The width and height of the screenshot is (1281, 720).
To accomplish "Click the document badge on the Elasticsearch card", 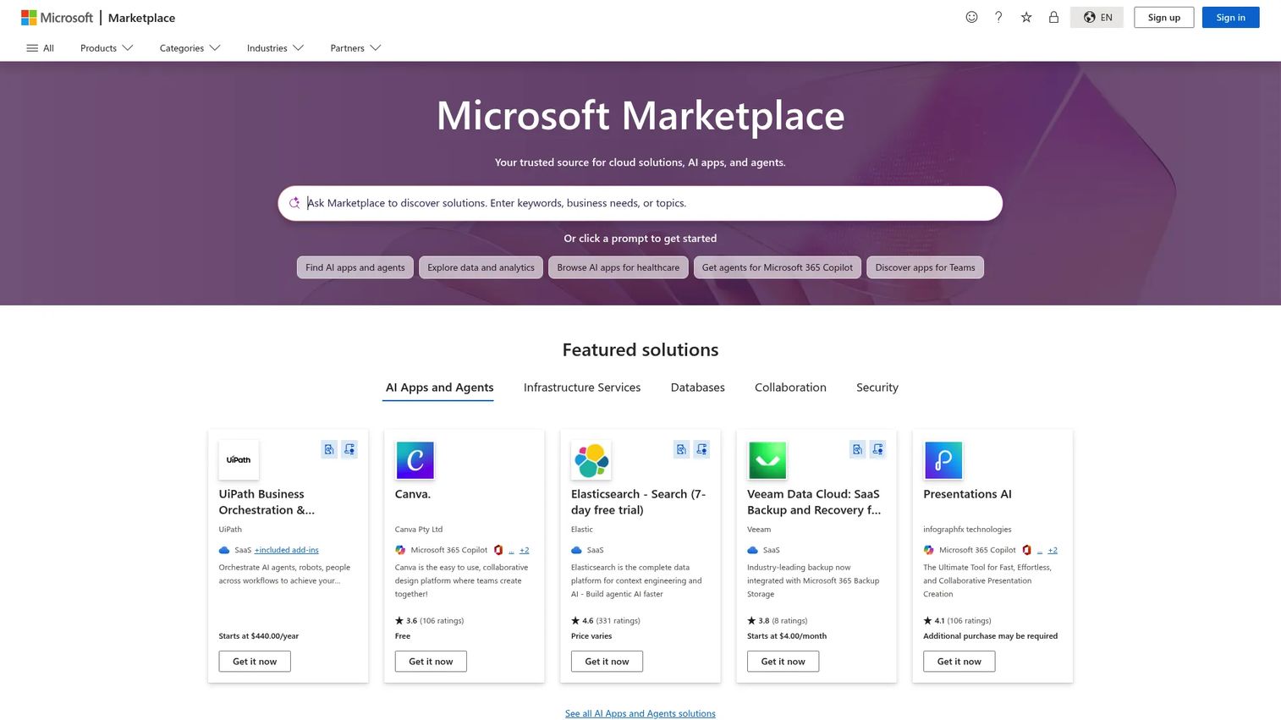I will (681, 449).
